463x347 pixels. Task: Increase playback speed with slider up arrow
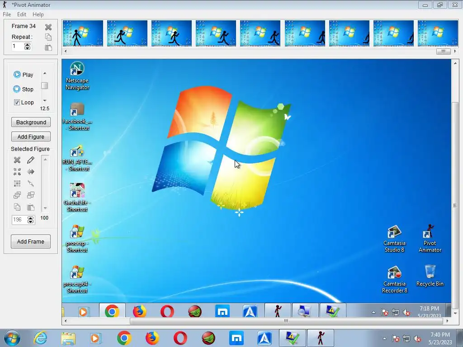coord(45,73)
